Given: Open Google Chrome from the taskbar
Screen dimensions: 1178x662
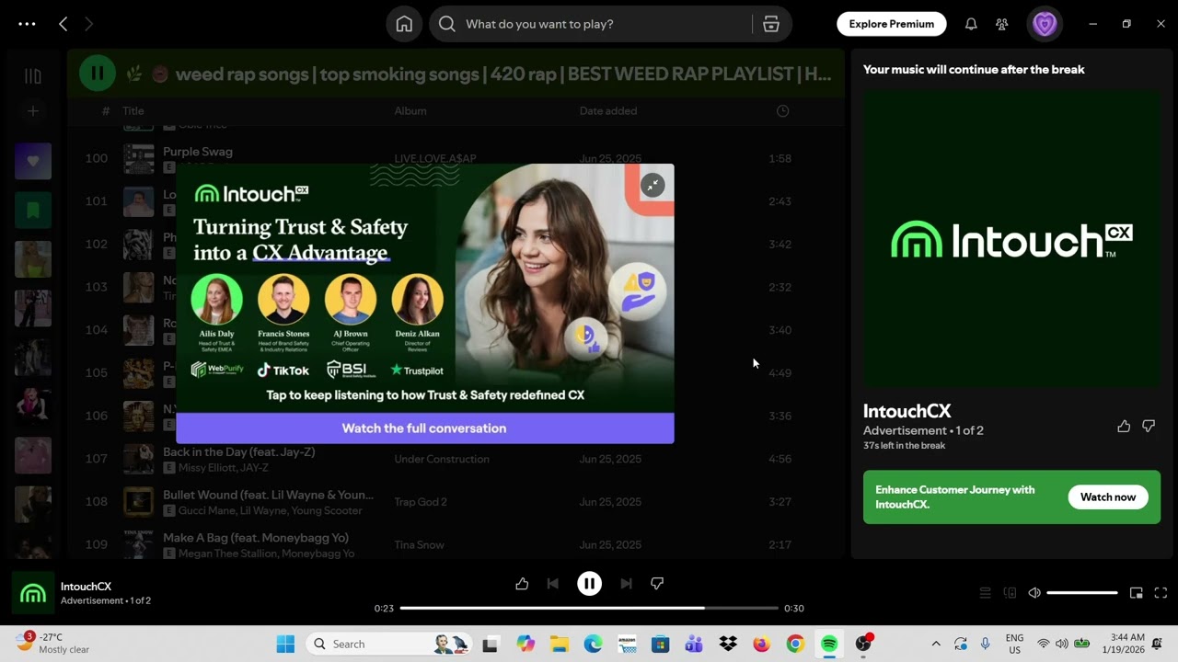Looking at the screenshot, I should pos(795,644).
